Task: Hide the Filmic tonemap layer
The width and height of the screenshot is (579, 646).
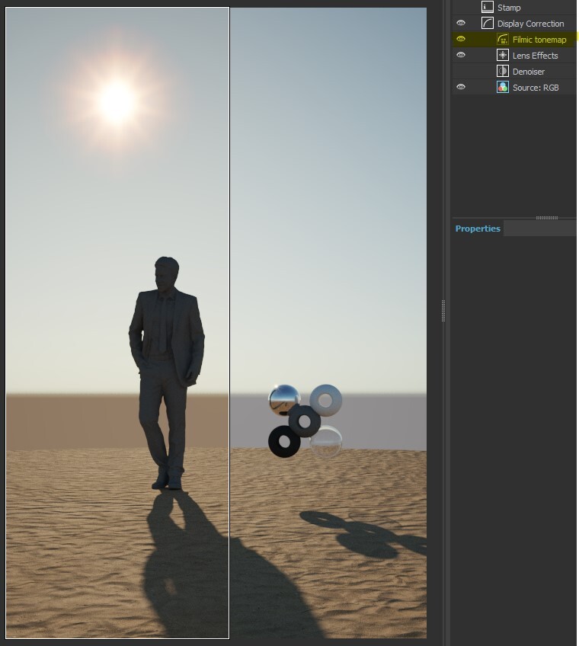Action: 461,39
